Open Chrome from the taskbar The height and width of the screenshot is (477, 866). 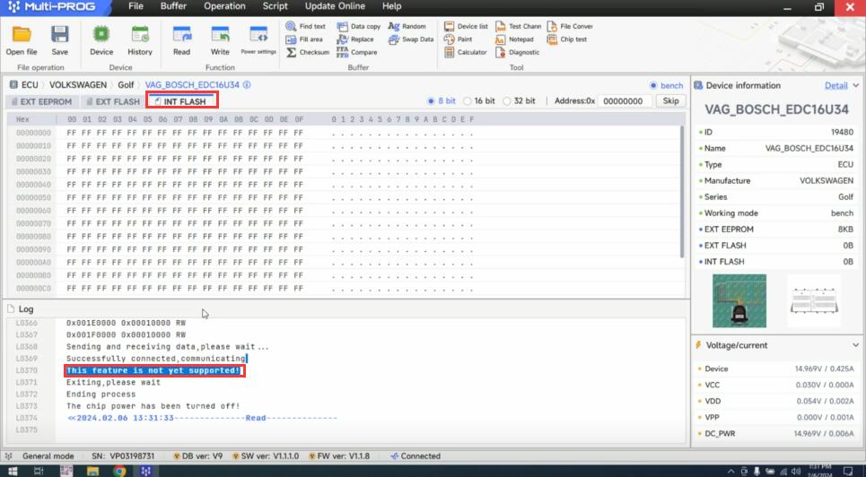click(x=119, y=471)
